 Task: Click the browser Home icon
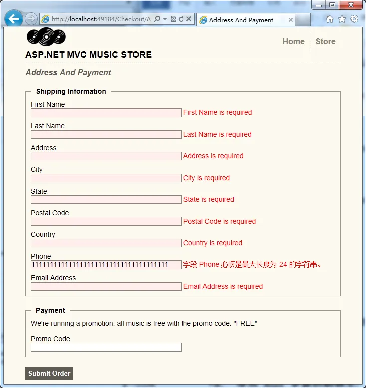pyautogui.click(x=330, y=19)
